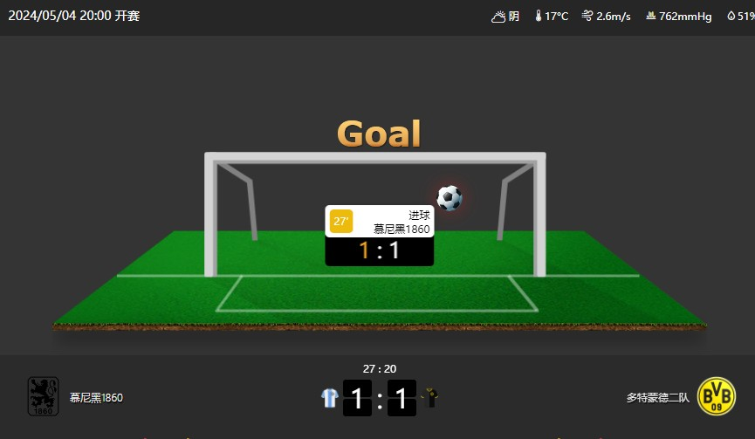Click the home score digit at bottom
Image resolution: width=755 pixels, height=439 pixels.
357,398
